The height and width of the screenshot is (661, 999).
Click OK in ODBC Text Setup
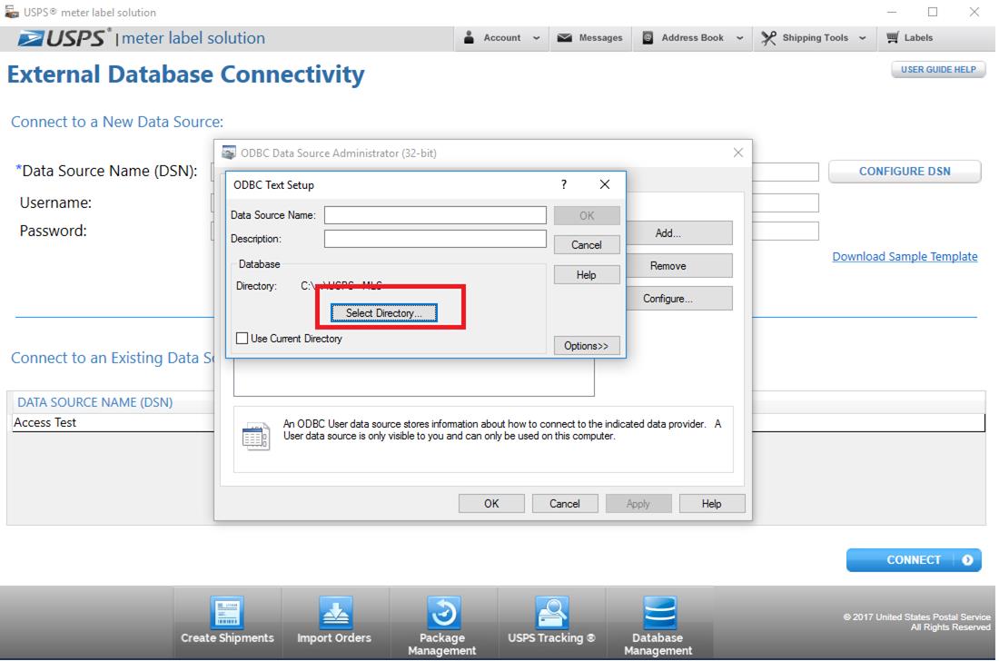tap(586, 215)
